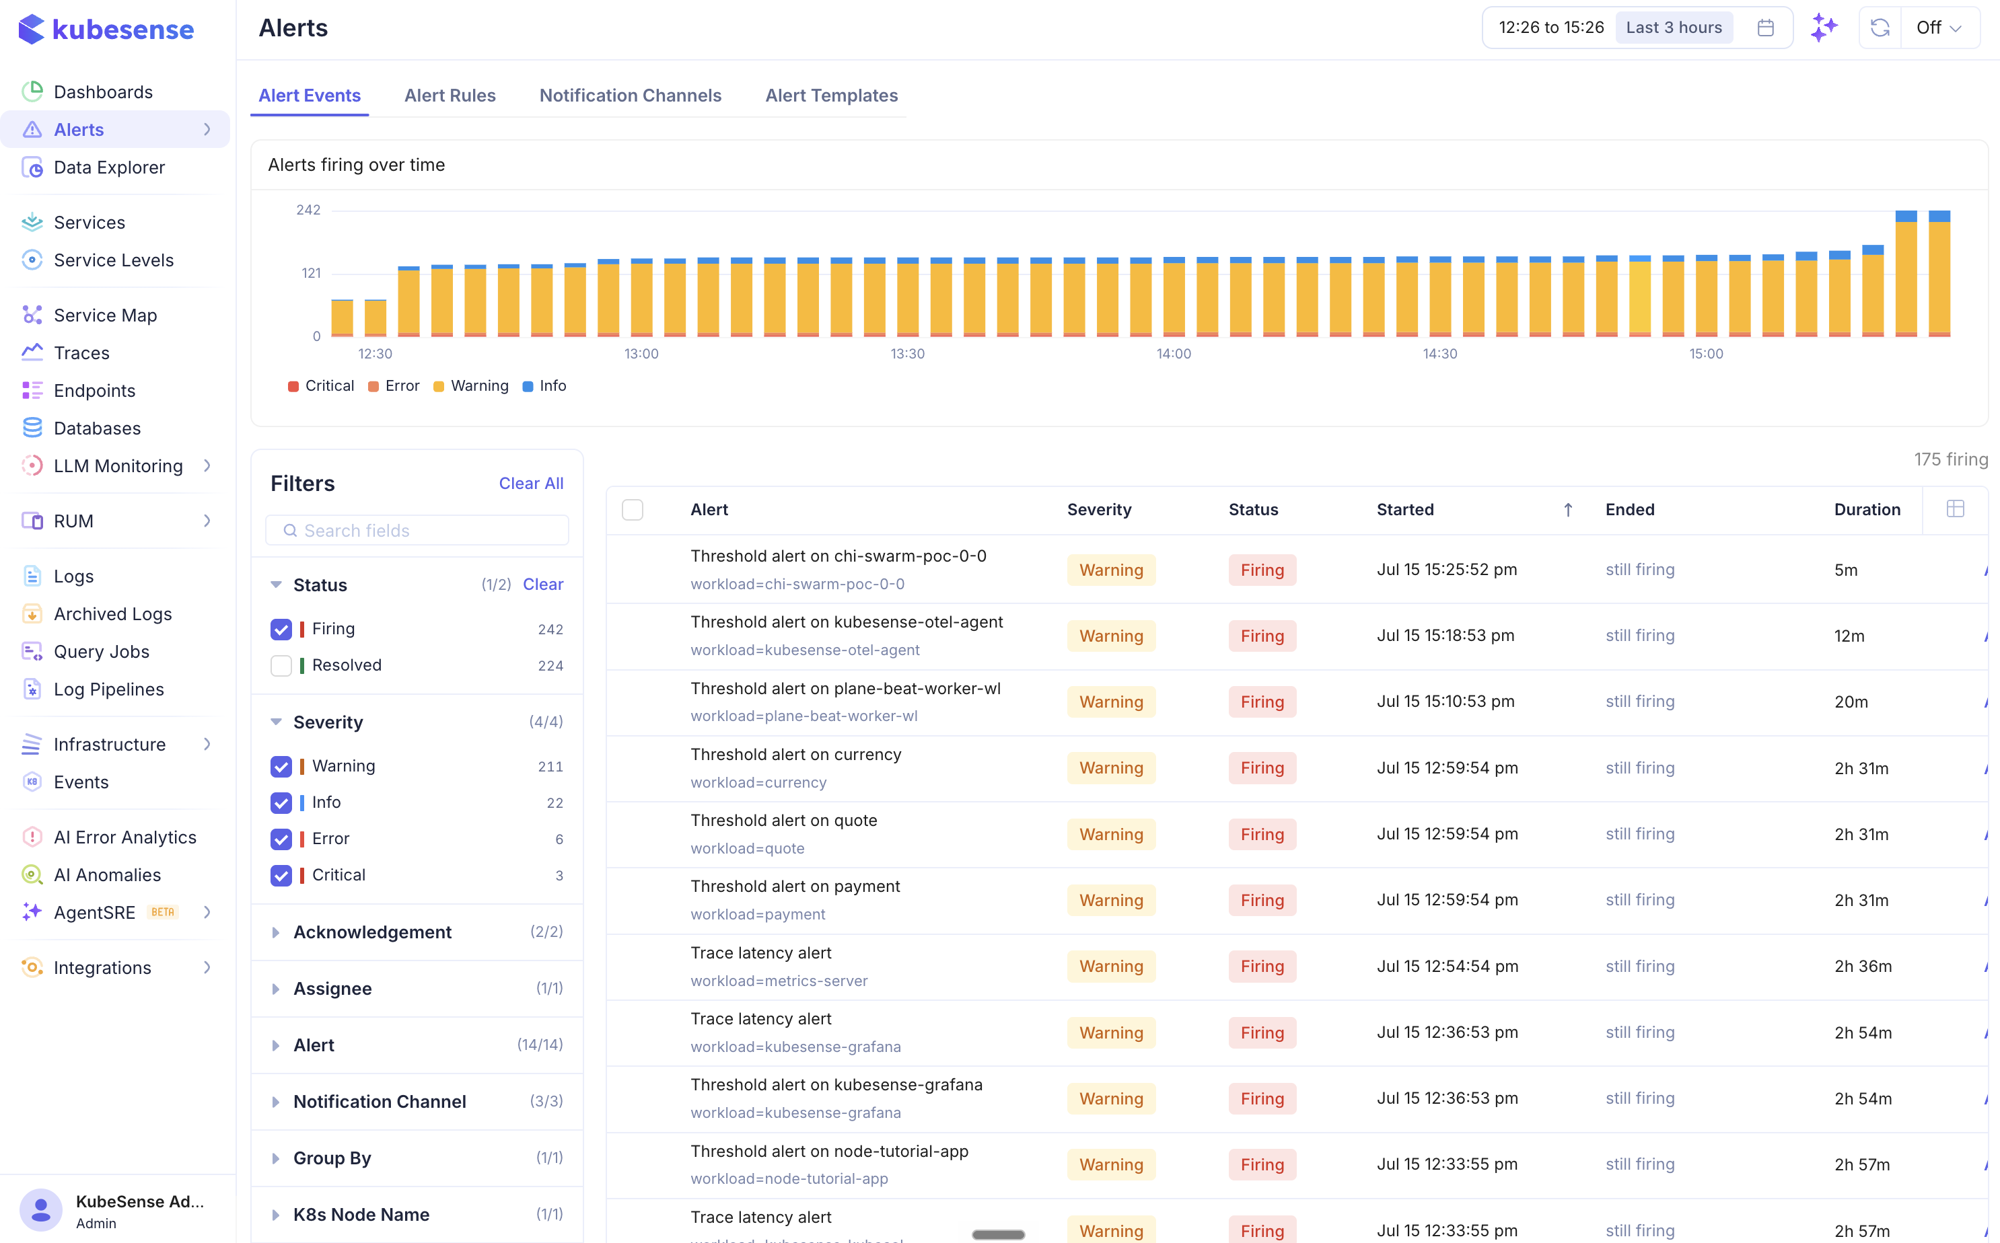The height and width of the screenshot is (1243, 2000).
Task: Check the Resolved status filter
Action: [x=281, y=665]
